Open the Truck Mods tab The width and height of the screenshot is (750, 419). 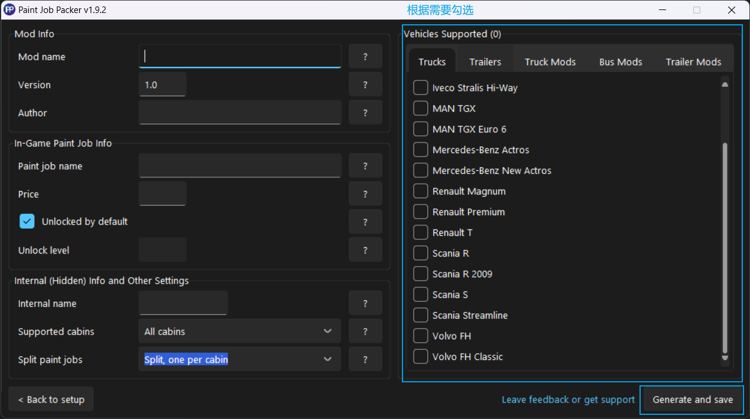click(550, 61)
